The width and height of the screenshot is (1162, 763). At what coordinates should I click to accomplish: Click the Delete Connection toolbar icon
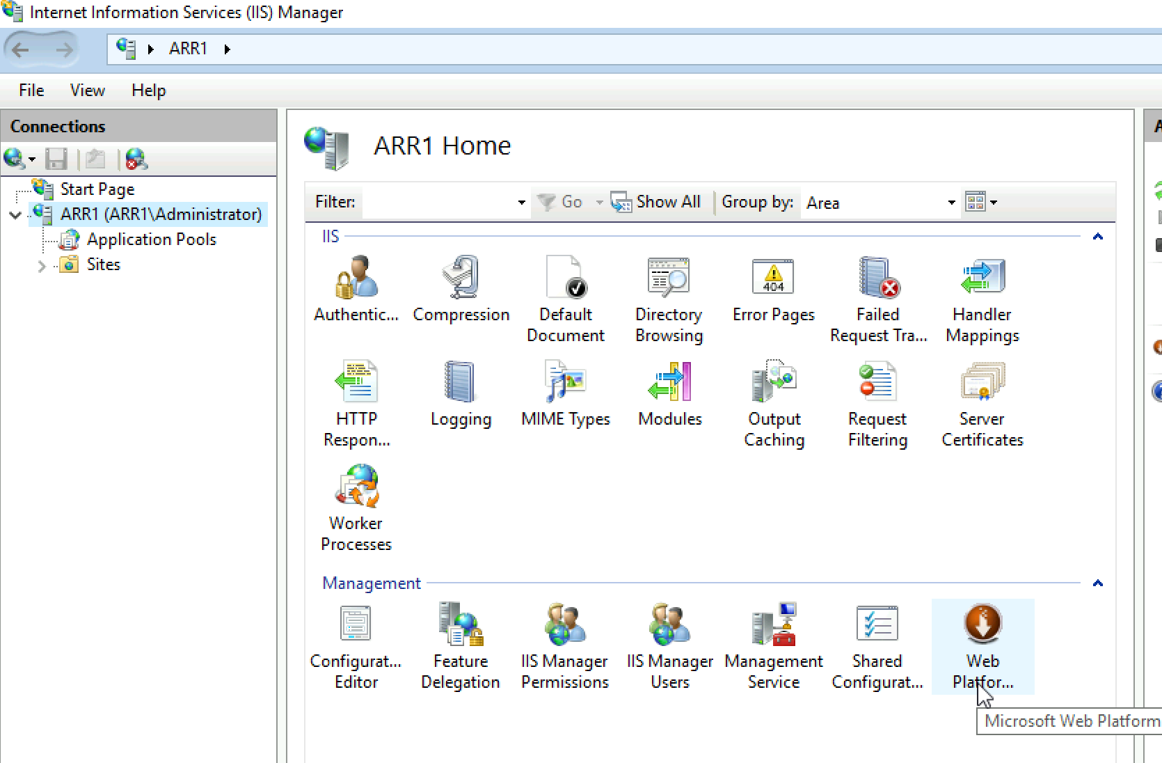(137, 159)
